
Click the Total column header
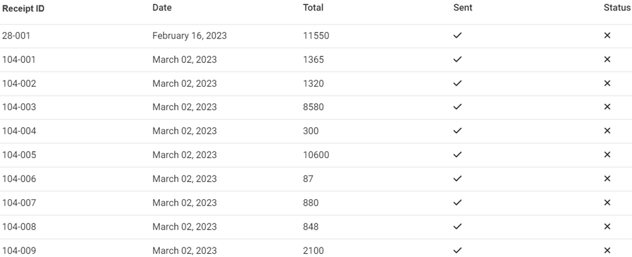tap(313, 8)
